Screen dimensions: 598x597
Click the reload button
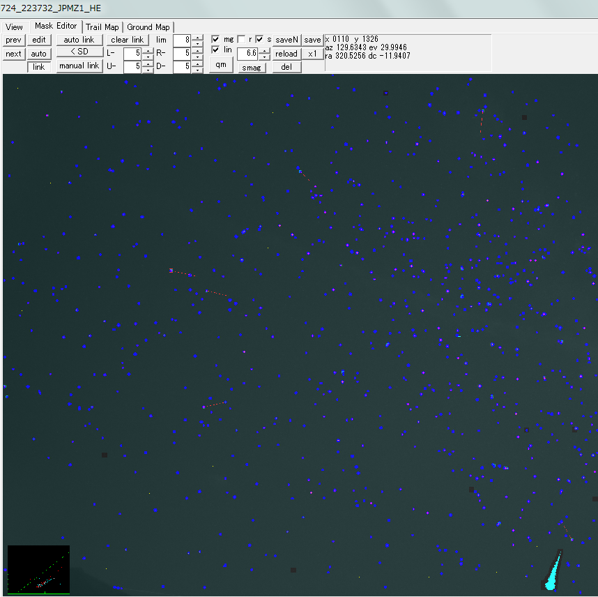pos(286,54)
